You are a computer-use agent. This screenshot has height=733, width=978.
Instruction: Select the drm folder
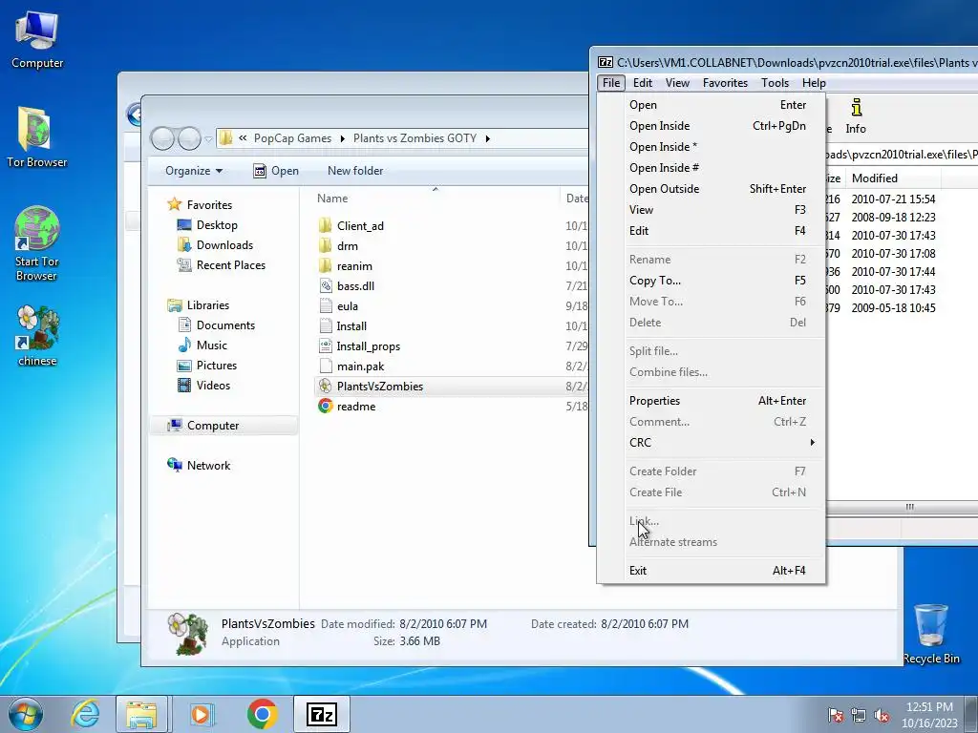point(348,245)
